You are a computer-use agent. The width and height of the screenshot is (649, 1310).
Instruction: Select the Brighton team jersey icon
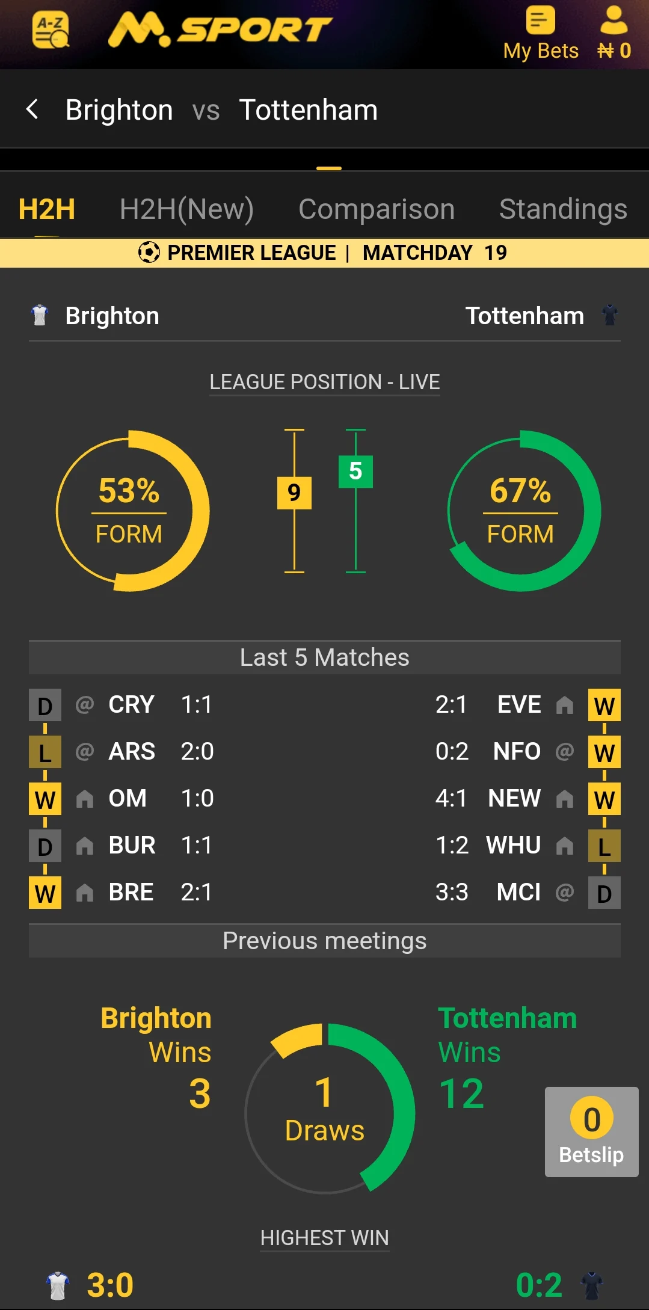pos(40,315)
